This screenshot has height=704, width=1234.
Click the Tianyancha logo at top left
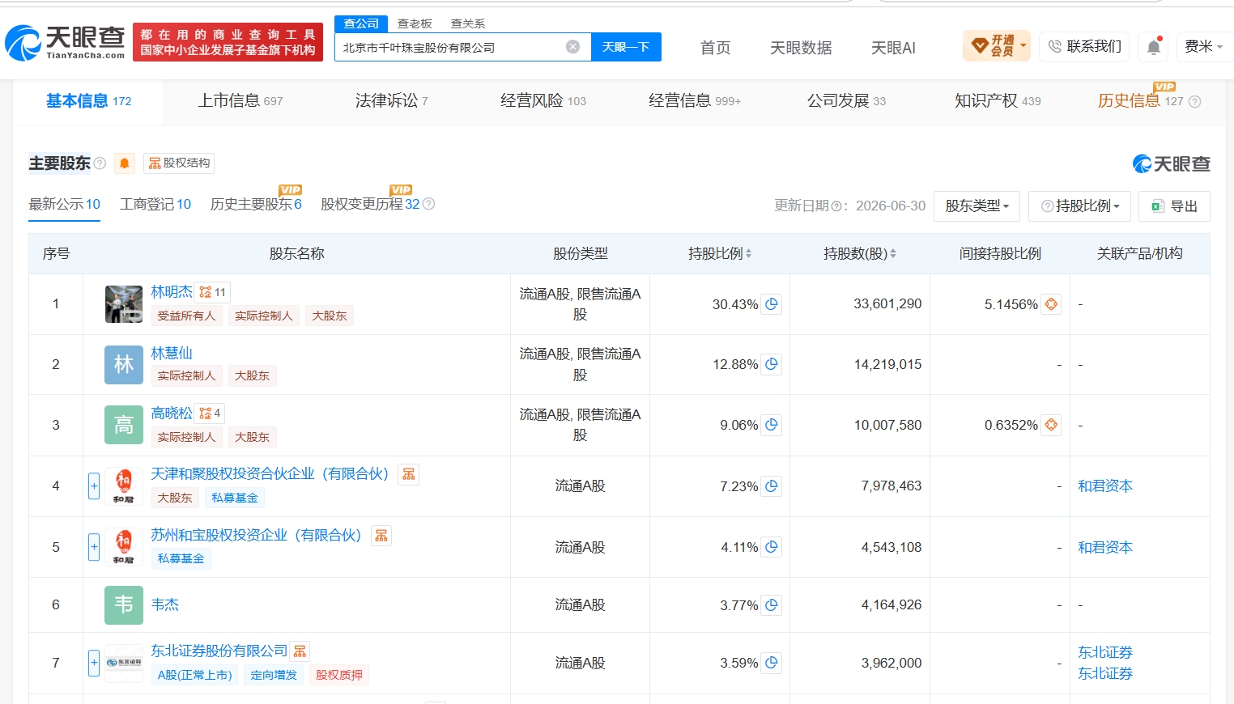tap(66, 42)
